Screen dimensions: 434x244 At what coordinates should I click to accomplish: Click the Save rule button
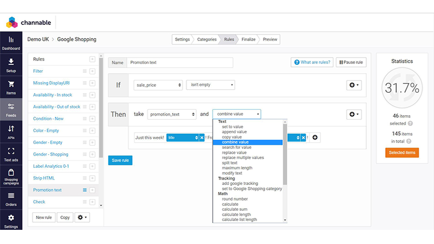[x=120, y=160]
